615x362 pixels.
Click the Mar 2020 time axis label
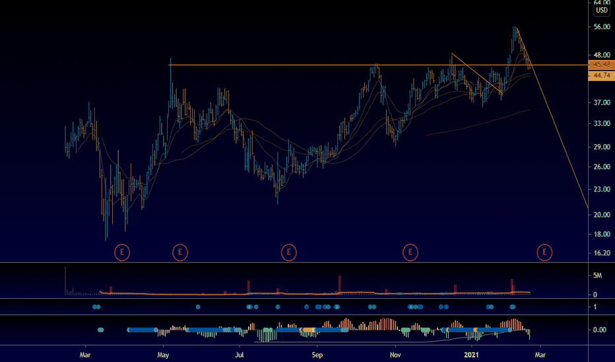coord(85,355)
